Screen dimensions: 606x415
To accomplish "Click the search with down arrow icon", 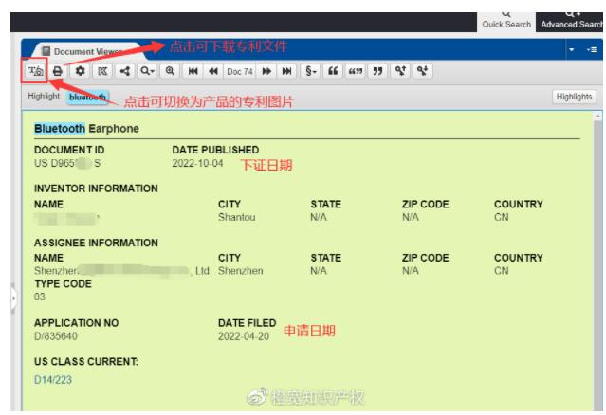I will click(x=423, y=71).
